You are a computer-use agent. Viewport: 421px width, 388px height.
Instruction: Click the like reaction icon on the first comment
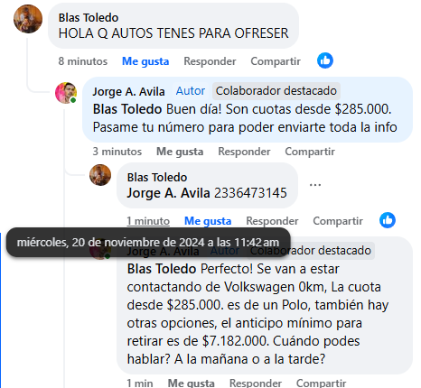click(x=325, y=60)
